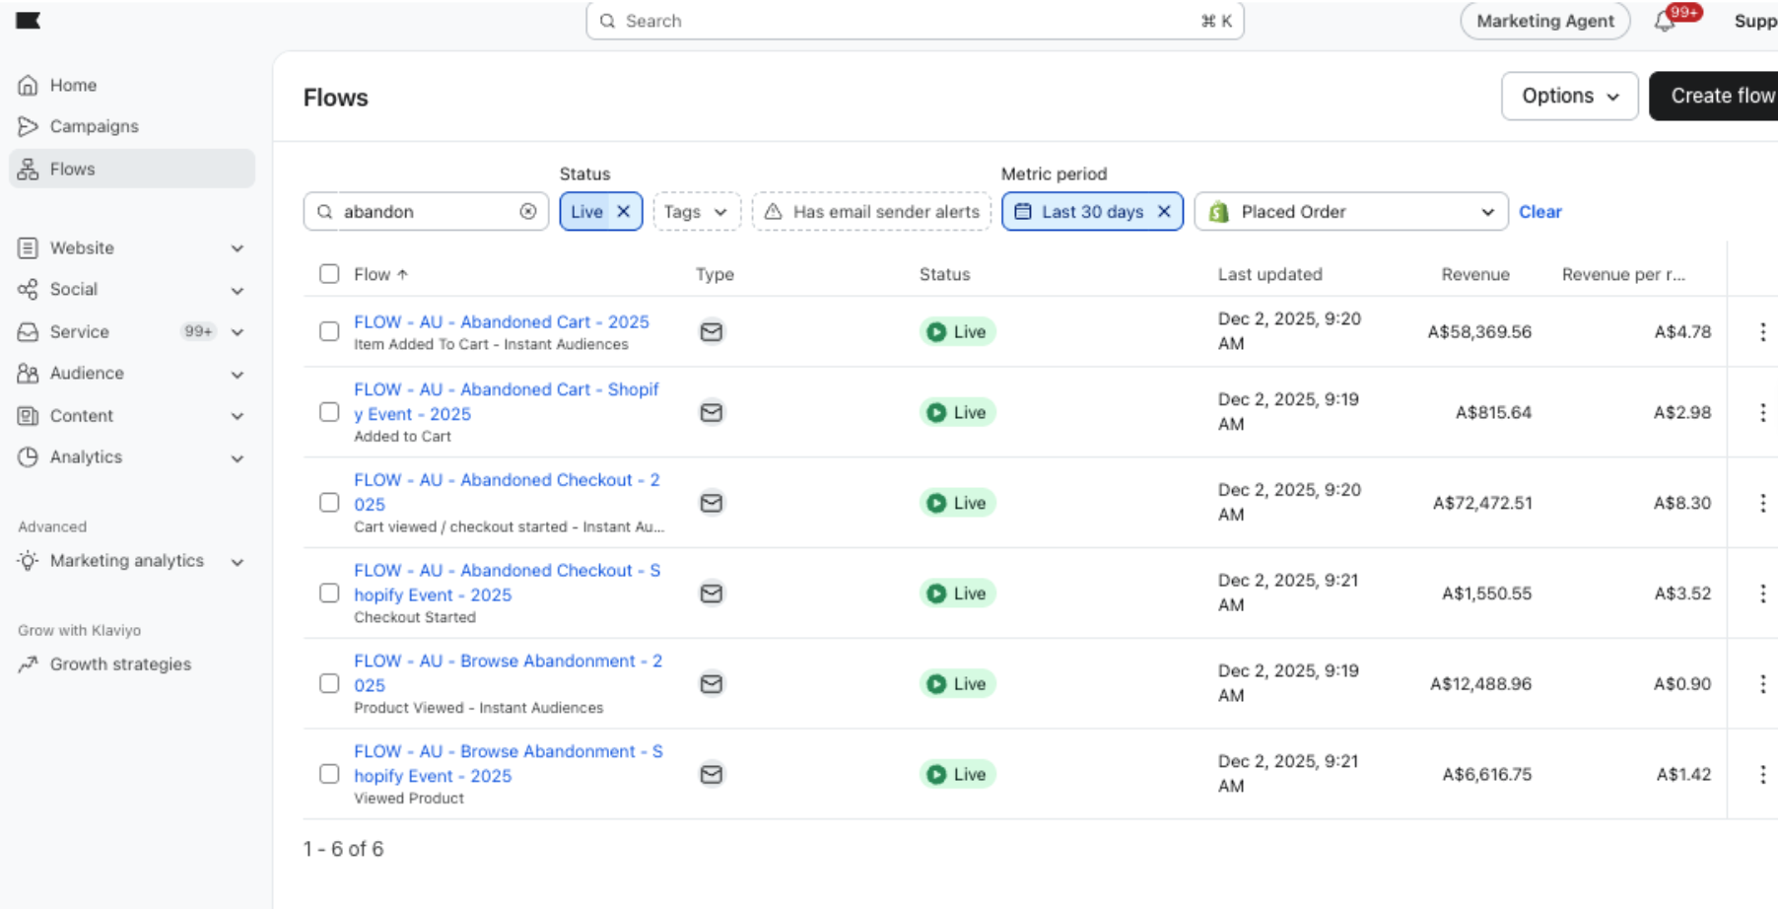This screenshot has width=1778, height=909.
Task: Click the search magnifier in the top bar
Action: (x=608, y=21)
